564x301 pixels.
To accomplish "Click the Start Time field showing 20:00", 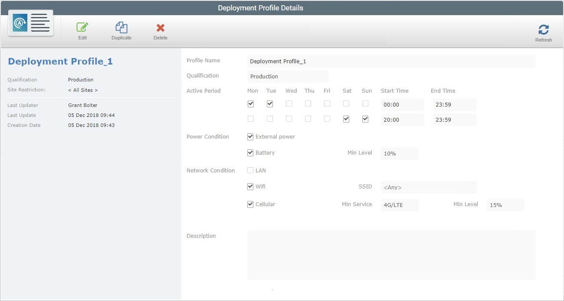I will coord(402,120).
